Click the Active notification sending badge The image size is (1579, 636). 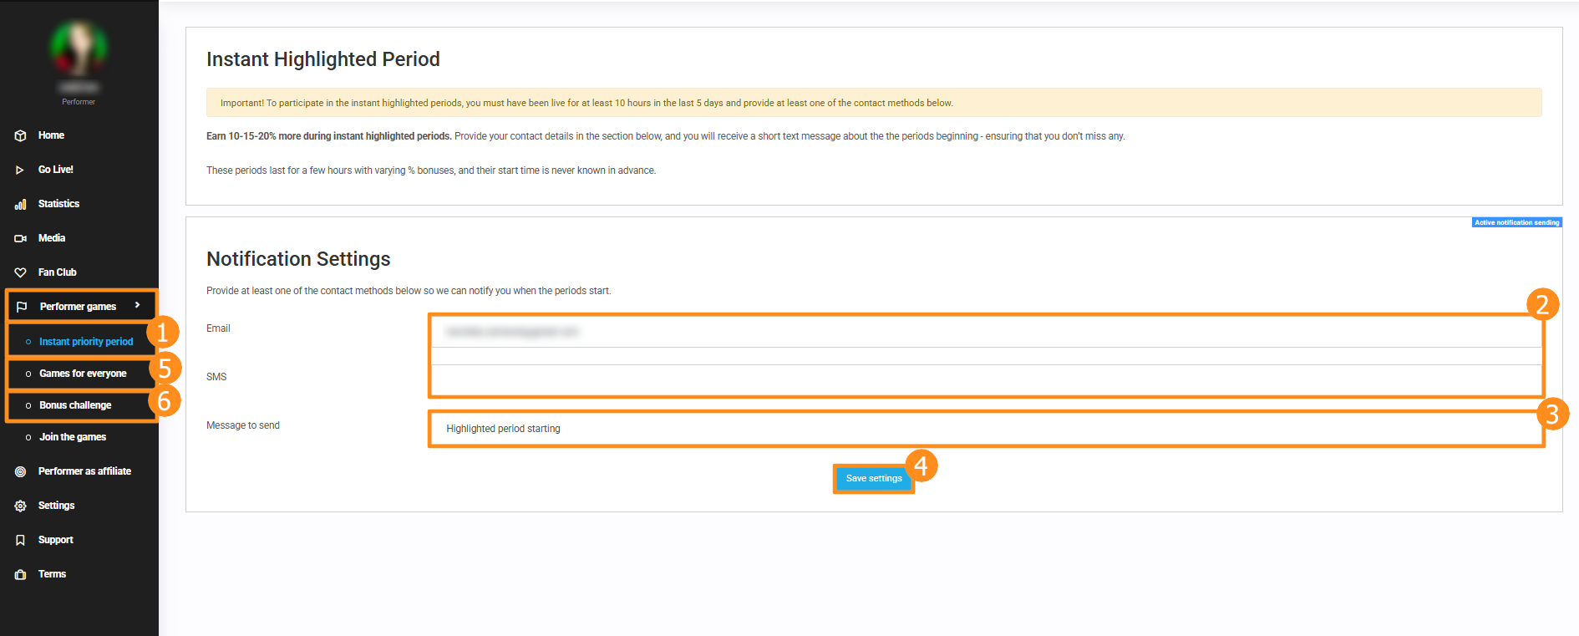[x=1516, y=222]
